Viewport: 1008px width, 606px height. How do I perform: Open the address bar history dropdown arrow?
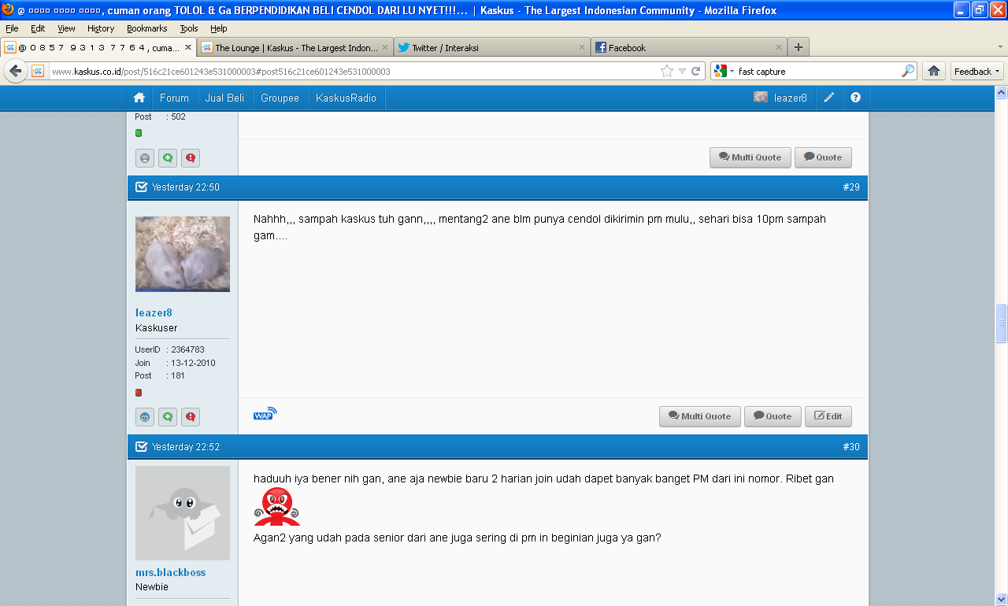tap(682, 71)
